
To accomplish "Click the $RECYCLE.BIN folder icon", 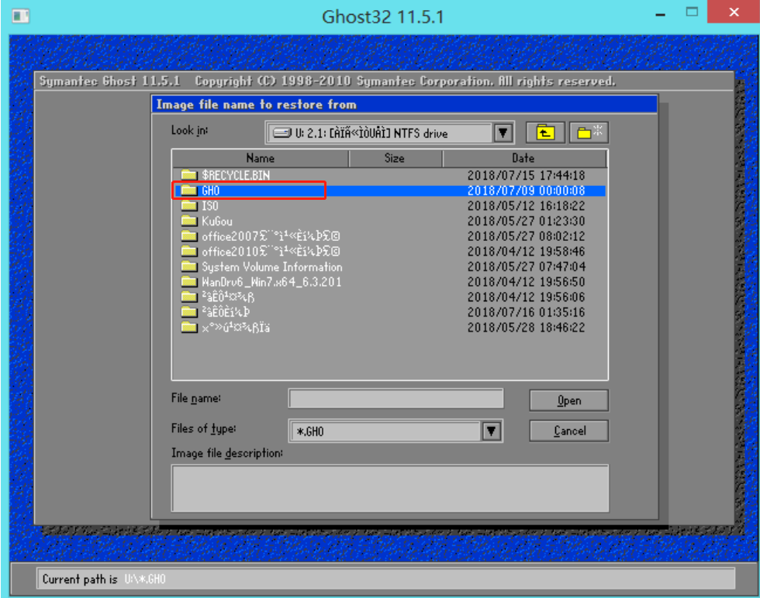I will point(188,175).
